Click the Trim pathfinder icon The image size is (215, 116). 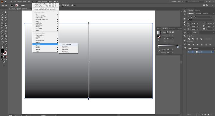tap(193, 45)
